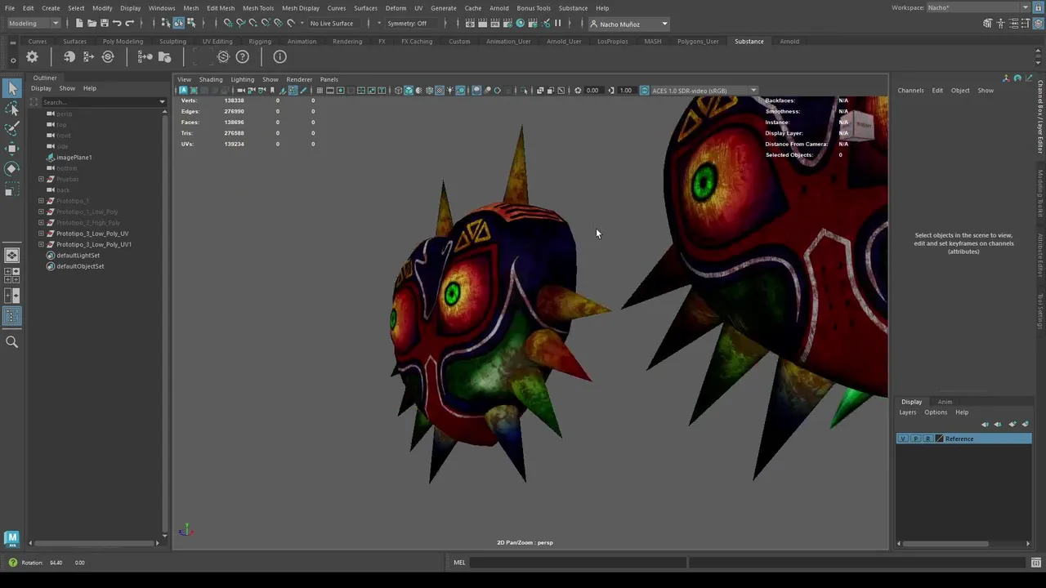Switch to the Poly Modeling shelf tab
The width and height of the screenshot is (1046, 588).
click(x=123, y=41)
